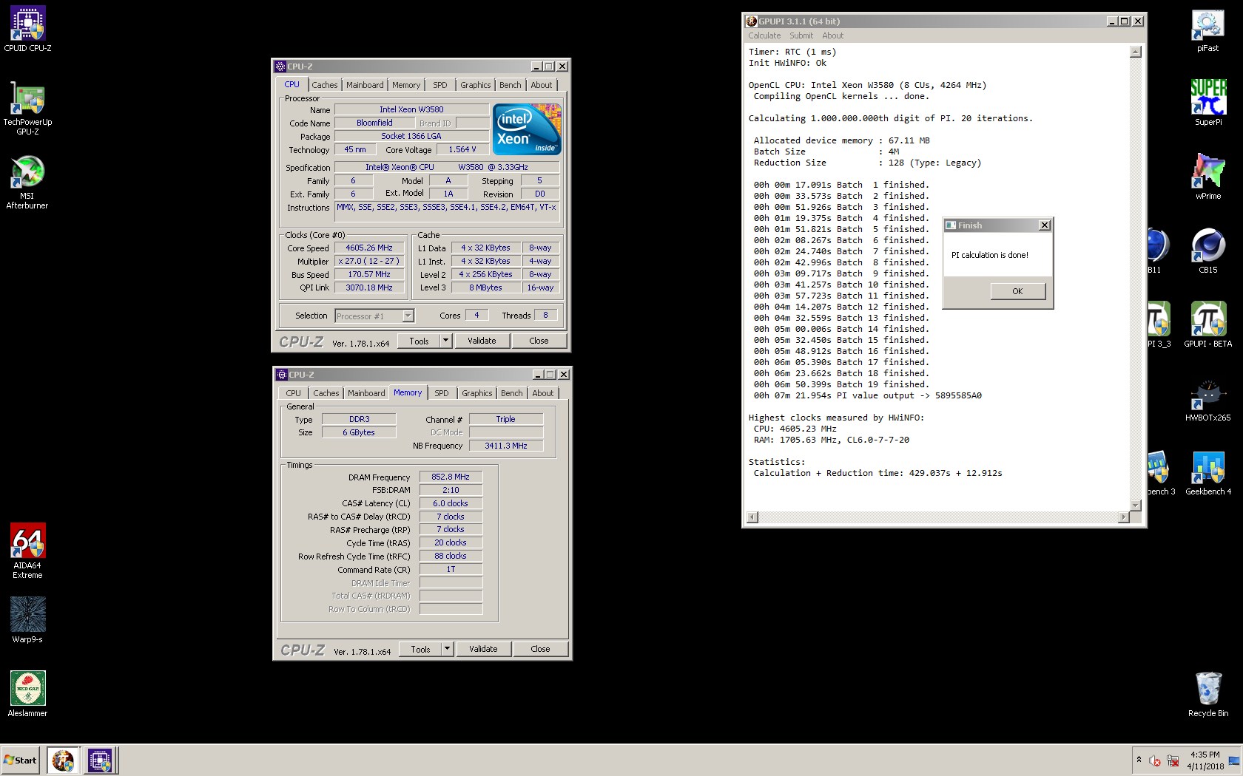Viewport: 1243px width, 776px height.
Task: Open SPD tab in bottom CPU-Z window
Action: 442,393
